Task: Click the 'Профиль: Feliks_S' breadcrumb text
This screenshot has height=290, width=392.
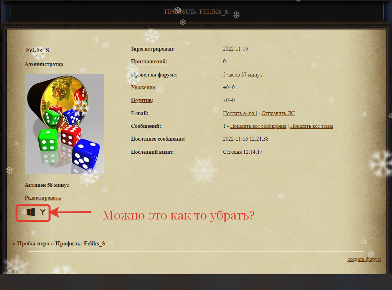Action: (x=80, y=243)
